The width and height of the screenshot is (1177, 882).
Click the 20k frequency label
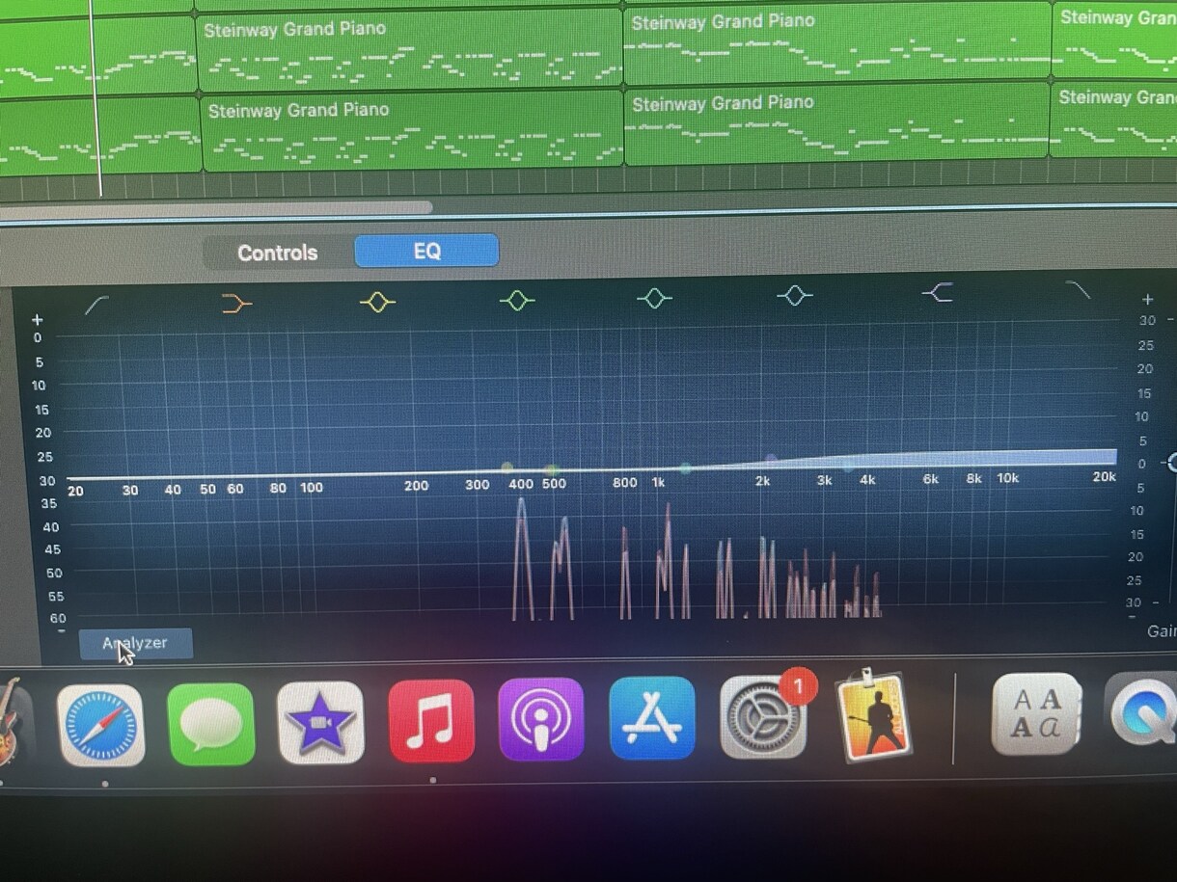point(1104,476)
